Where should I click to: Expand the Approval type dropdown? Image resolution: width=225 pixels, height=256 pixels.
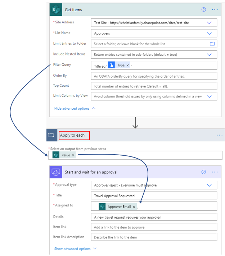click(x=209, y=185)
